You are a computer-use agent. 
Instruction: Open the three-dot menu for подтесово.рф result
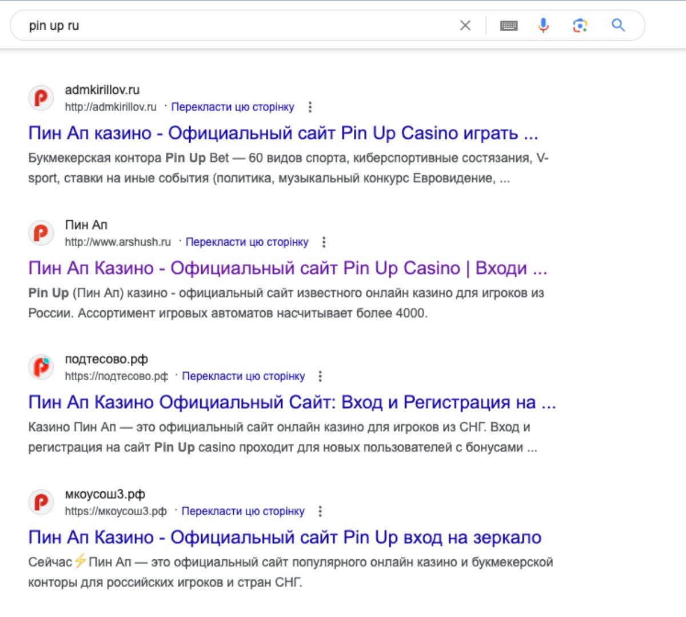pyautogui.click(x=320, y=376)
